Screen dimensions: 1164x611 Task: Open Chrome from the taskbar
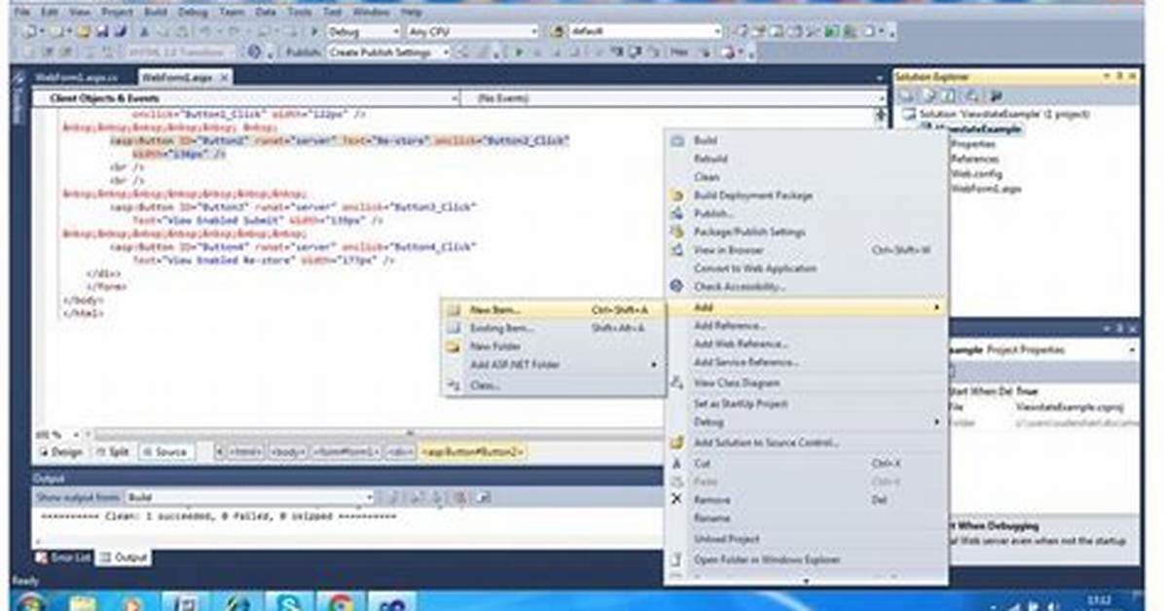tap(341, 601)
